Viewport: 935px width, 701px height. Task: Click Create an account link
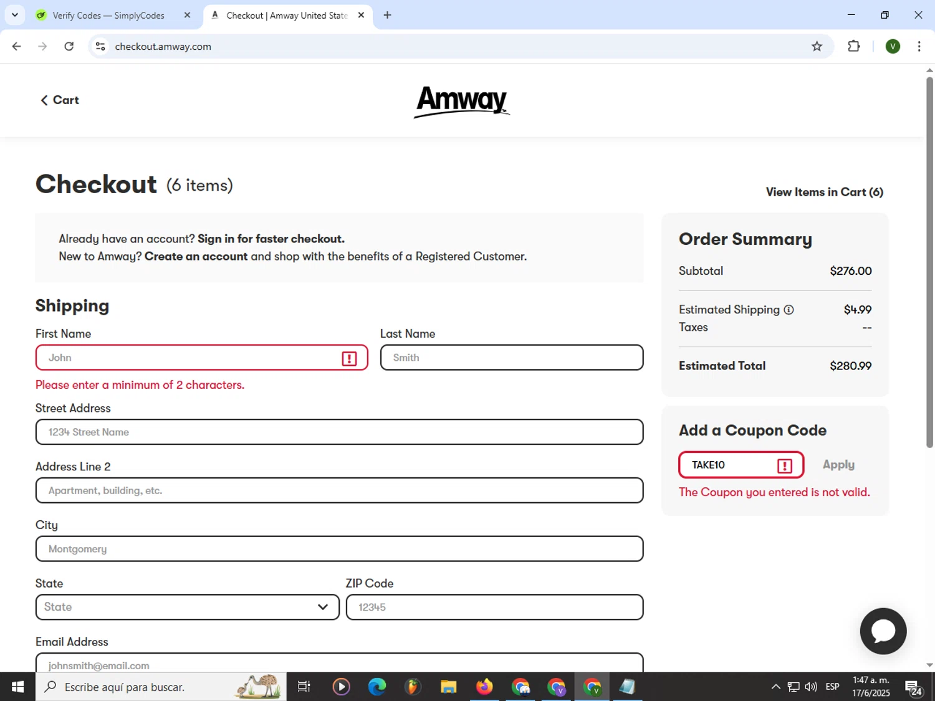tap(196, 257)
